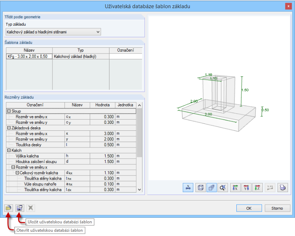
Task: View the model in Y direction
Action: pyautogui.click(x=246, y=187)
